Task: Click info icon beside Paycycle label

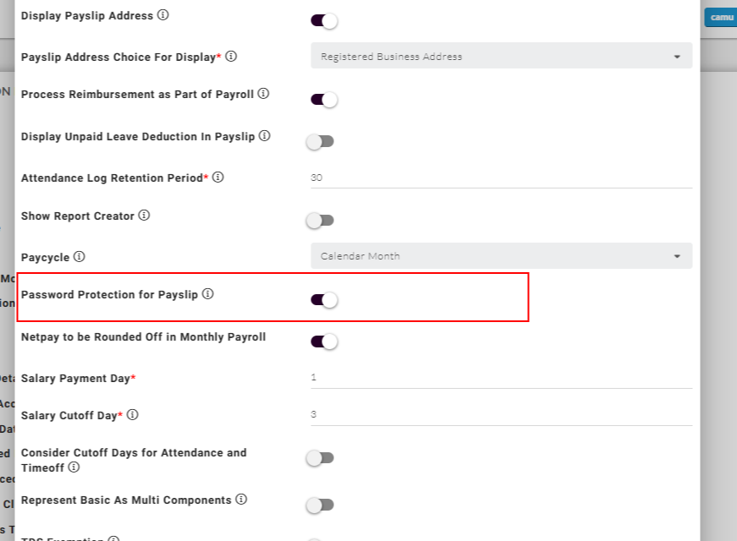Action: [x=79, y=256]
